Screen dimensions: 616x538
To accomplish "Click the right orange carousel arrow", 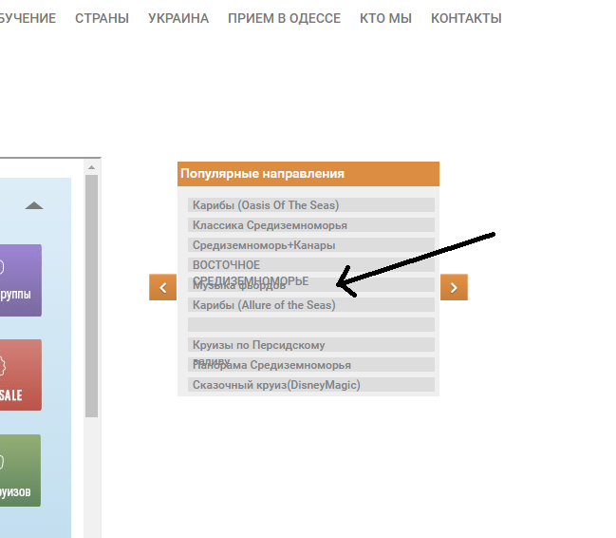I will click(454, 287).
